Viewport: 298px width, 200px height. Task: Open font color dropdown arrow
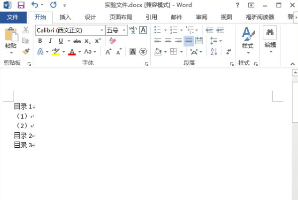[79, 52]
